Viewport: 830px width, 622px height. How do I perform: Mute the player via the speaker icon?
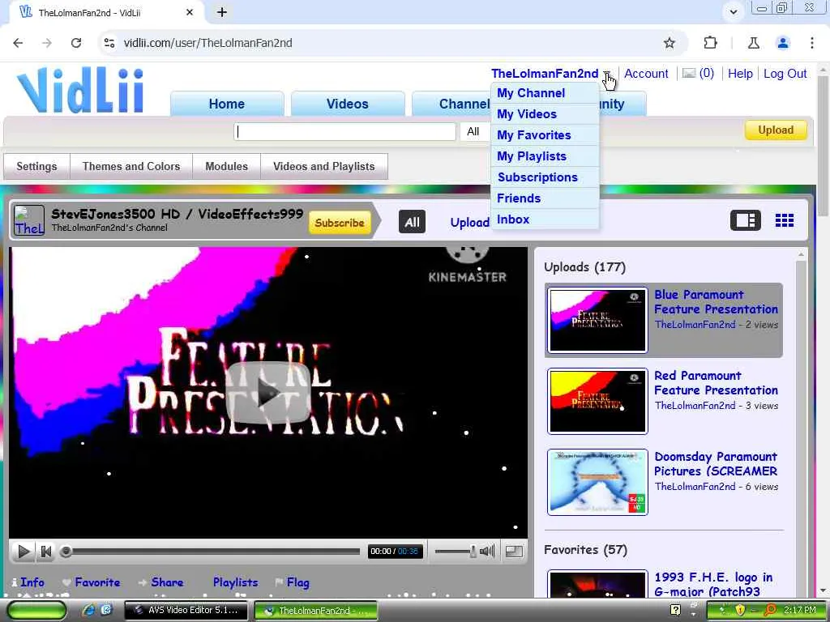487,551
